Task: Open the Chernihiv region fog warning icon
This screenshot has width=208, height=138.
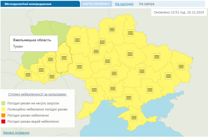Action: 112,30
